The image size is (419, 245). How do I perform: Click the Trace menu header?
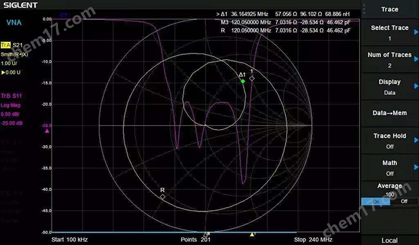tap(389, 10)
